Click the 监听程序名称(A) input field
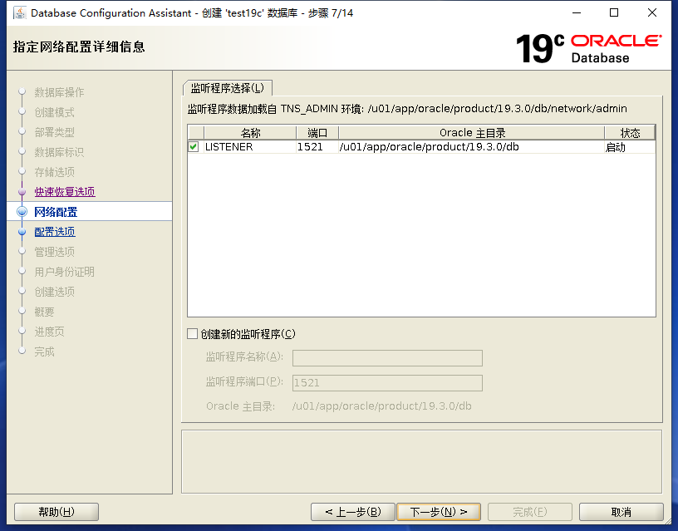Viewport: 678px width, 531px height. (387, 358)
